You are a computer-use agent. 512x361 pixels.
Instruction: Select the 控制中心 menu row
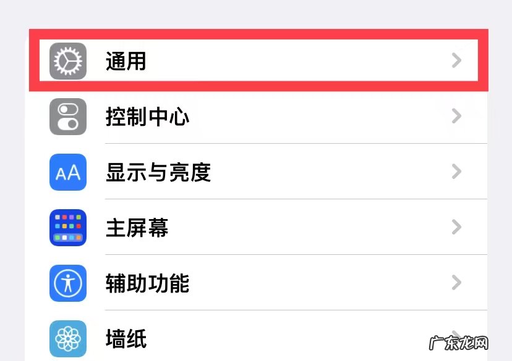247,116
